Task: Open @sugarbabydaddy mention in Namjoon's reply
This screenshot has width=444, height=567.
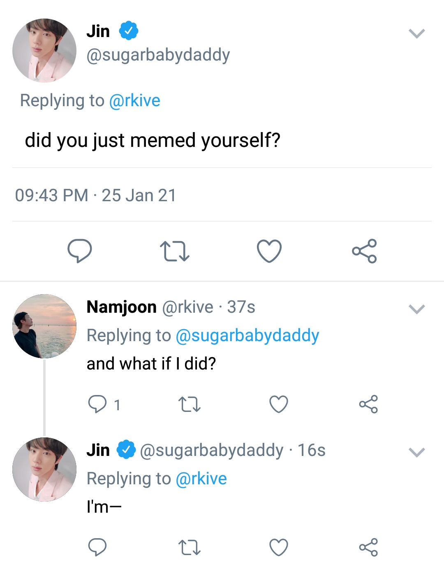Action: (x=247, y=336)
